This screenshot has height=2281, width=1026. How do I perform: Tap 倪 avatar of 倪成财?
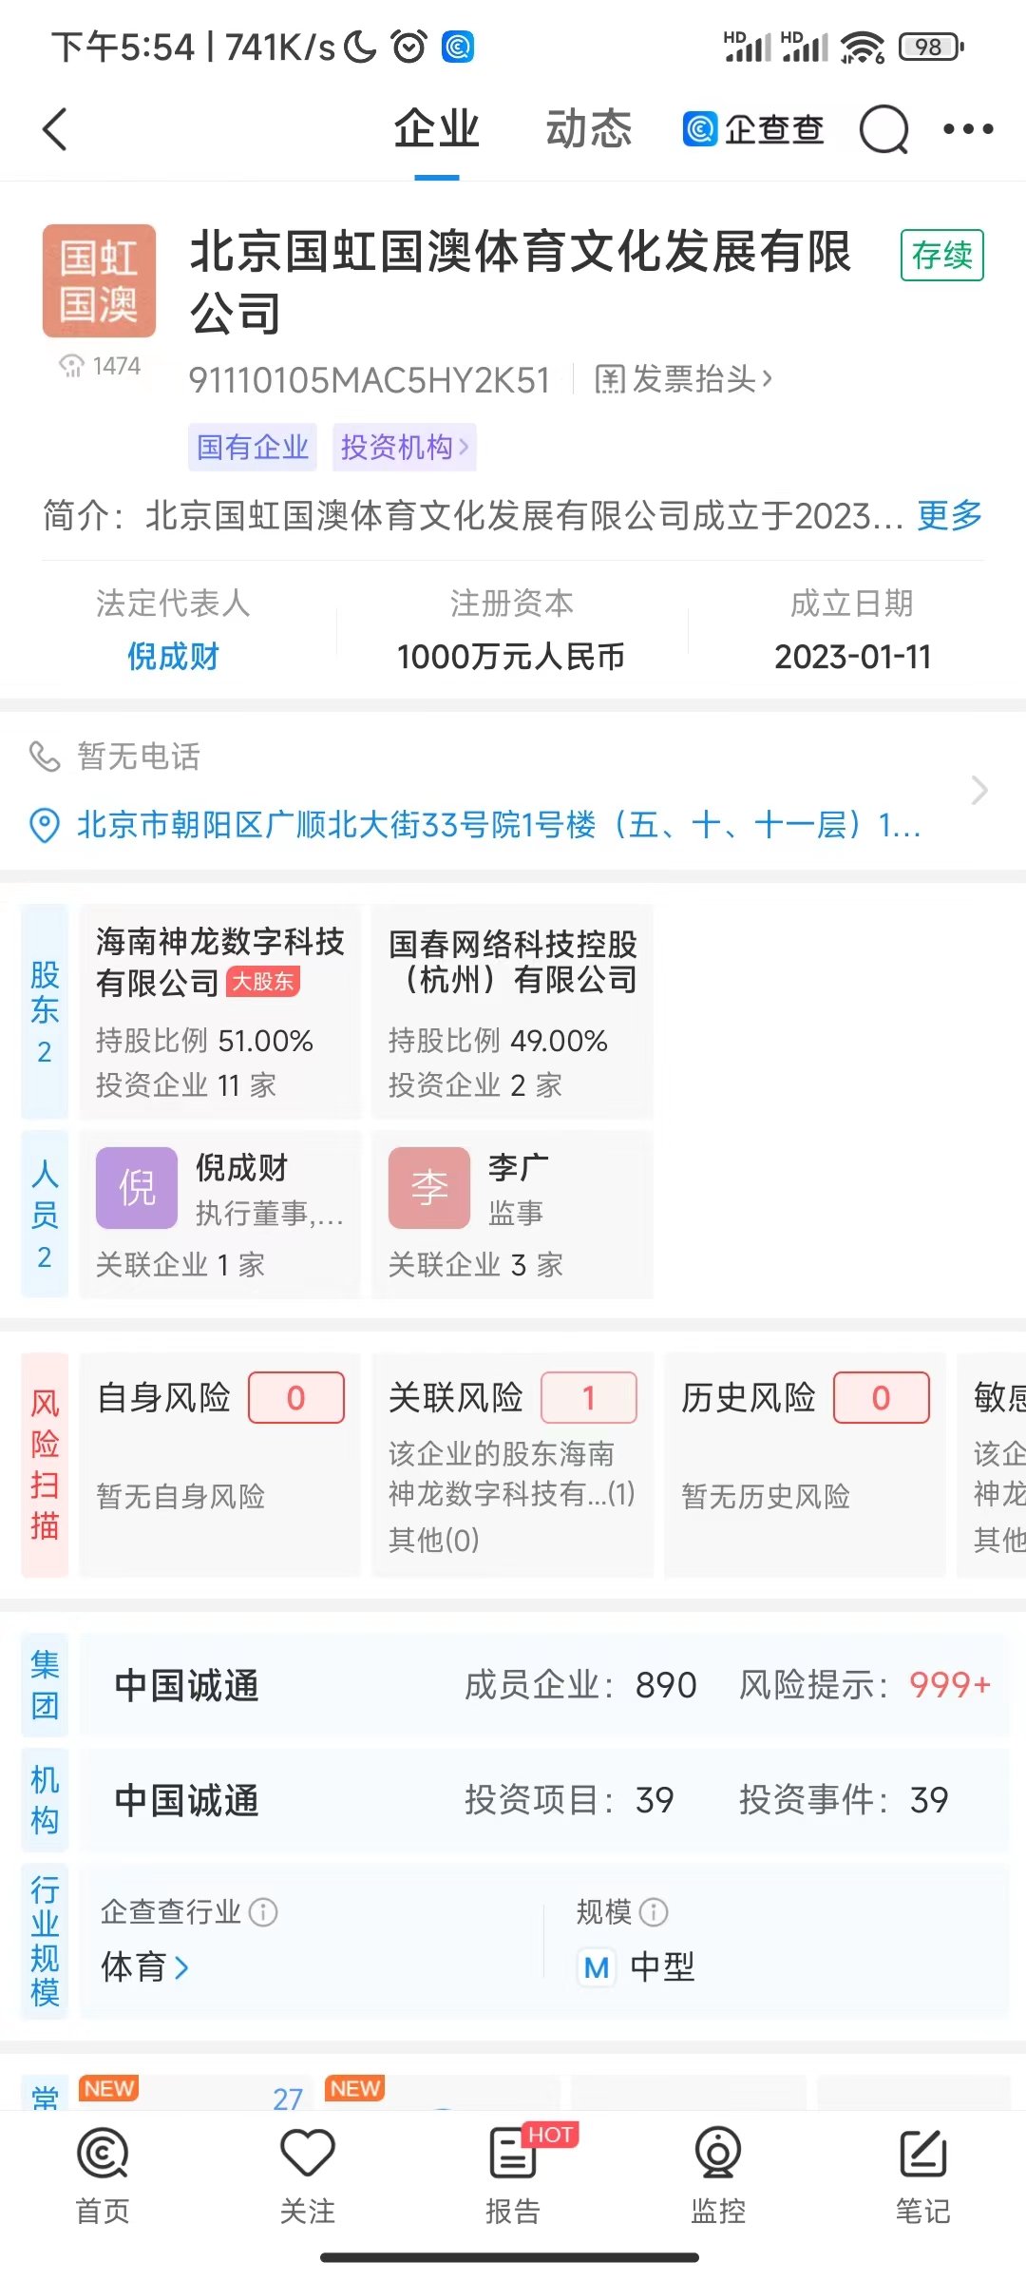pos(137,1187)
